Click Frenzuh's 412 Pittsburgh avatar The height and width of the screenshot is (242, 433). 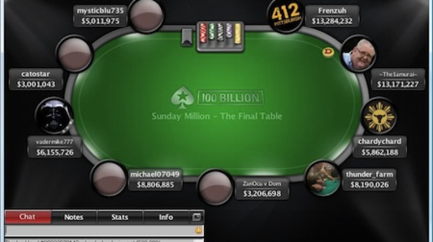[x=286, y=16]
